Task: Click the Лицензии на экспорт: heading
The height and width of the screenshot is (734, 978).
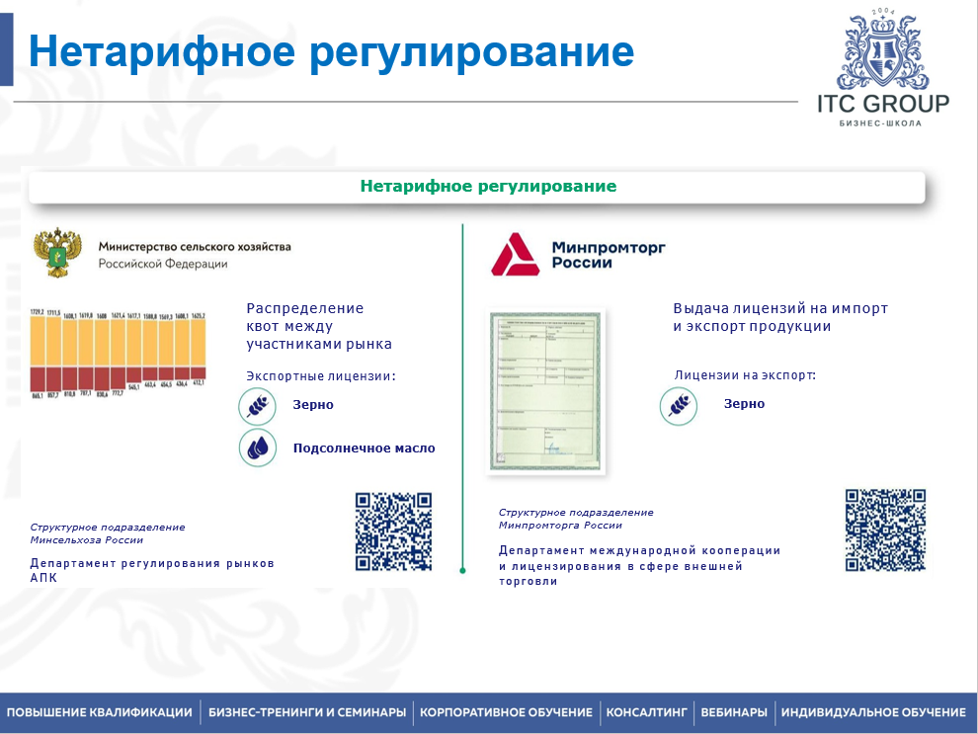Action: 745,374
